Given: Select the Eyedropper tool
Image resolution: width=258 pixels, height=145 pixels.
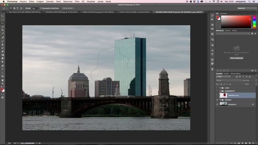Looking at the screenshot, I should point(2,34).
